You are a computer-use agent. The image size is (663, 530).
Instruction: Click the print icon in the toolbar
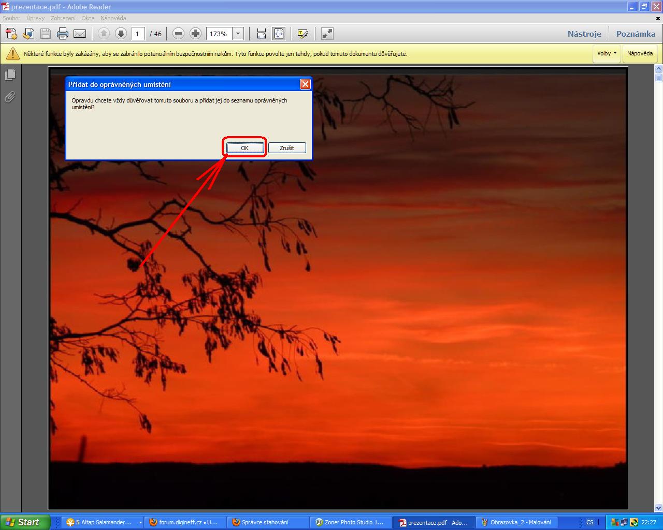click(x=63, y=34)
